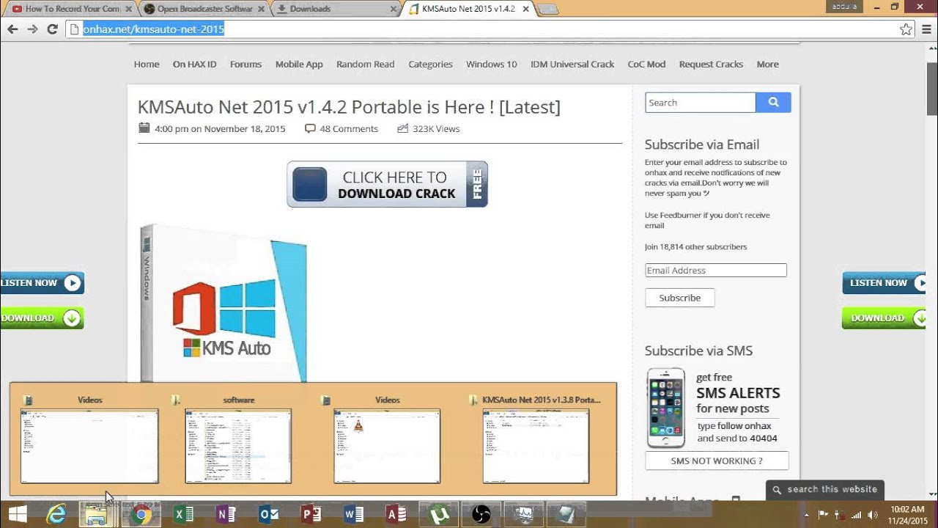Open uTorrent from the taskbar
938x528 pixels.
pos(438,515)
